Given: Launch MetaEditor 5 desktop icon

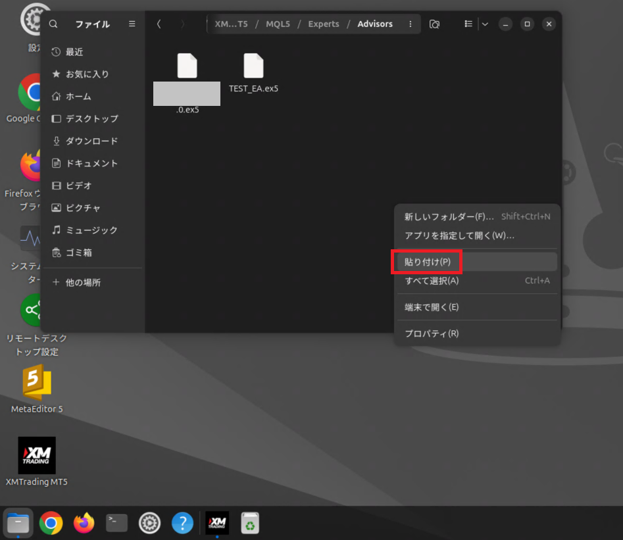Looking at the screenshot, I should (x=37, y=389).
